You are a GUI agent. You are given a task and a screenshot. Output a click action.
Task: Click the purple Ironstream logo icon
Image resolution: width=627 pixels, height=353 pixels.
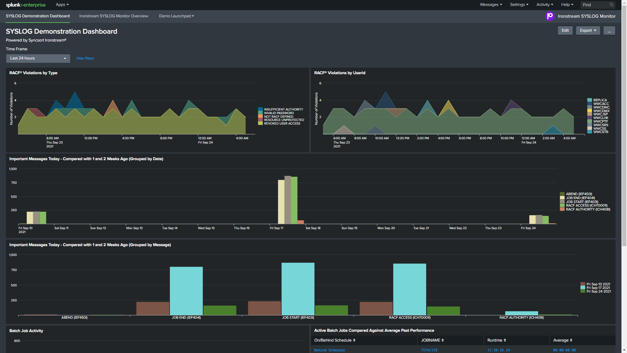[550, 16]
